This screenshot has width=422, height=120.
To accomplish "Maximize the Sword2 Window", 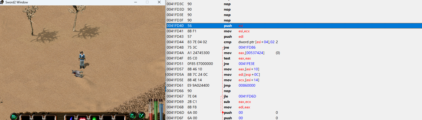I will [147, 2].
